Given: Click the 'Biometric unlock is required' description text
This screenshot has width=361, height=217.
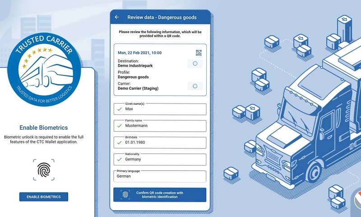Looking at the screenshot, I should pyautogui.click(x=44, y=139).
